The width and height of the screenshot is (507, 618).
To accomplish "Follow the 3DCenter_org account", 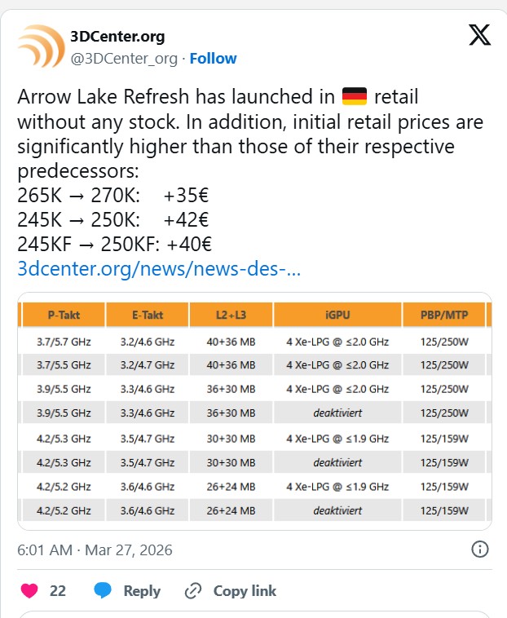I will 213,58.
